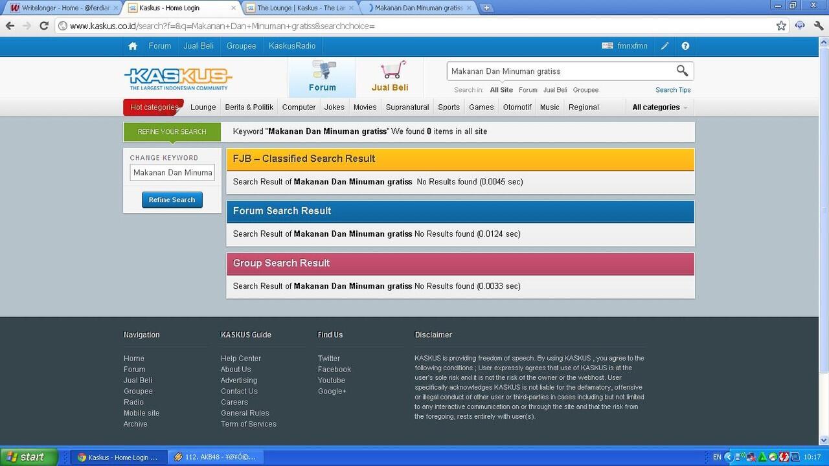The height and width of the screenshot is (466, 829).
Task: Open the Twitter link under Find Us
Action: [x=329, y=359]
